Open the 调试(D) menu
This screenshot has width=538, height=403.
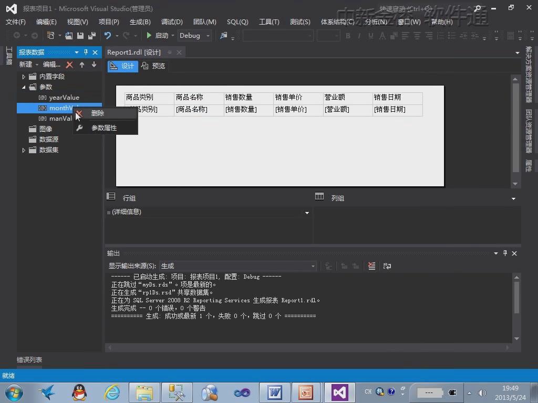(172, 22)
